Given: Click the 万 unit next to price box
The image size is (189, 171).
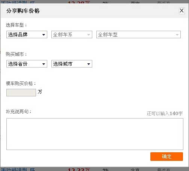Looking at the screenshot, I should (40, 92).
